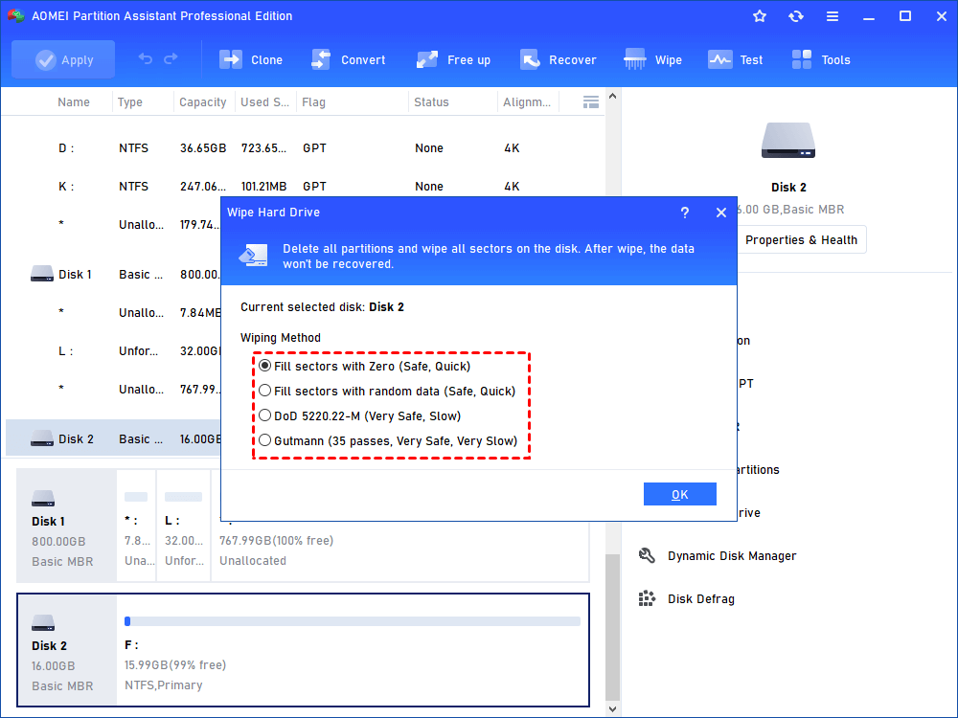
Task: Click the vertical scrollbar thumb
Action: [613, 627]
